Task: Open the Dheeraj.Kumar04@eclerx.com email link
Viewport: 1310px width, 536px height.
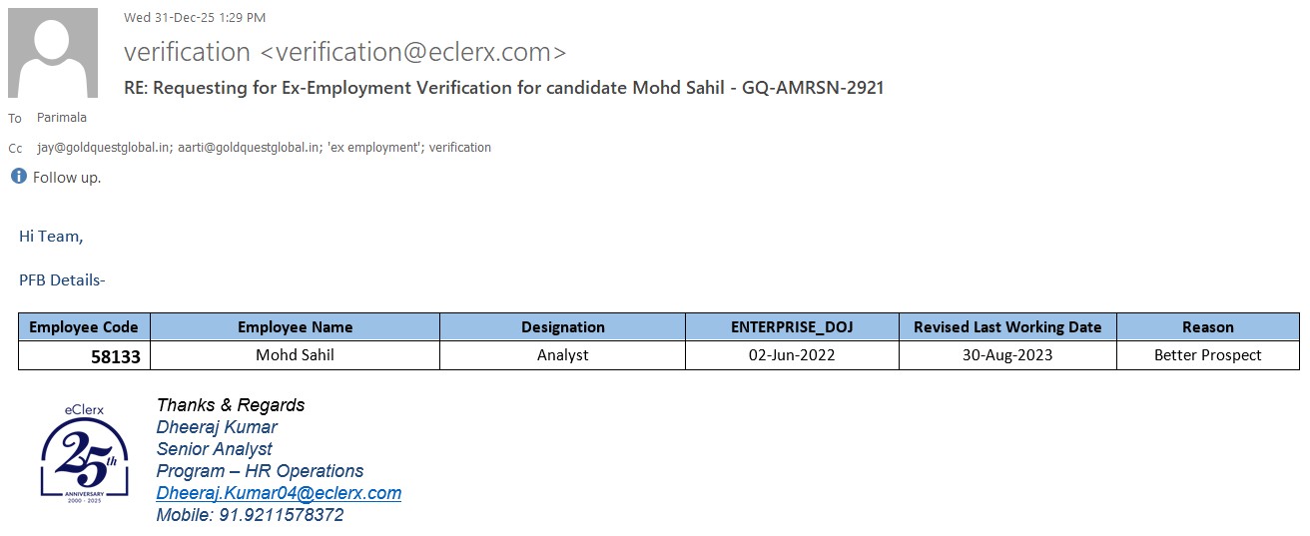Action: [x=279, y=493]
